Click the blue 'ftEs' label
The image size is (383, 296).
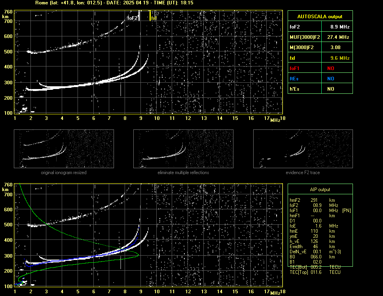click(x=294, y=78)
